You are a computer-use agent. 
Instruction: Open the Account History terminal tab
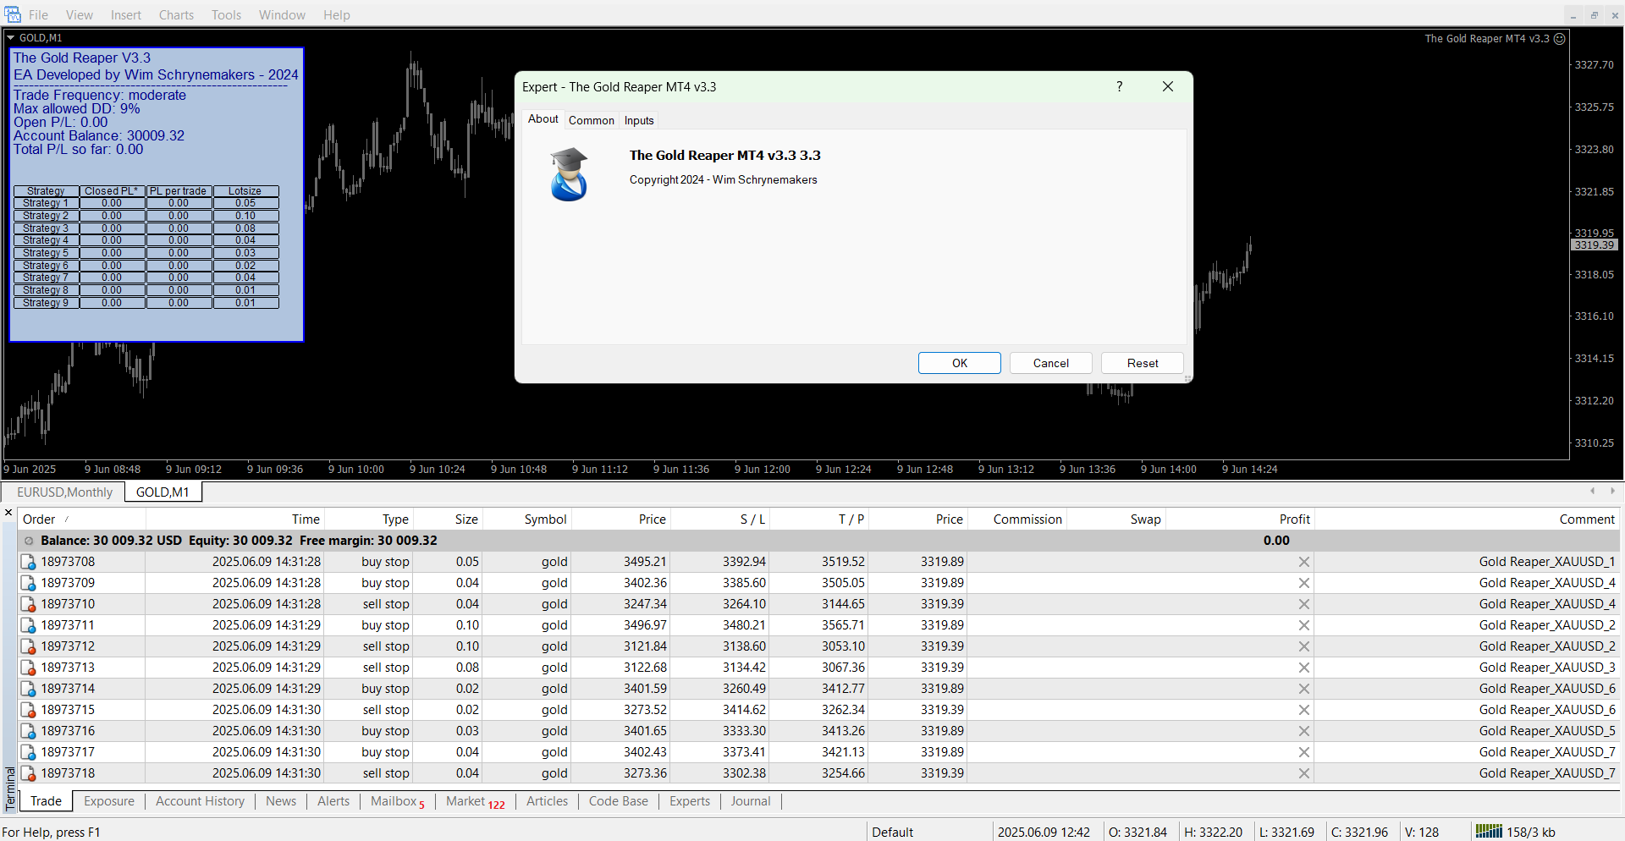pyautogui.click(x=200, y=801)
